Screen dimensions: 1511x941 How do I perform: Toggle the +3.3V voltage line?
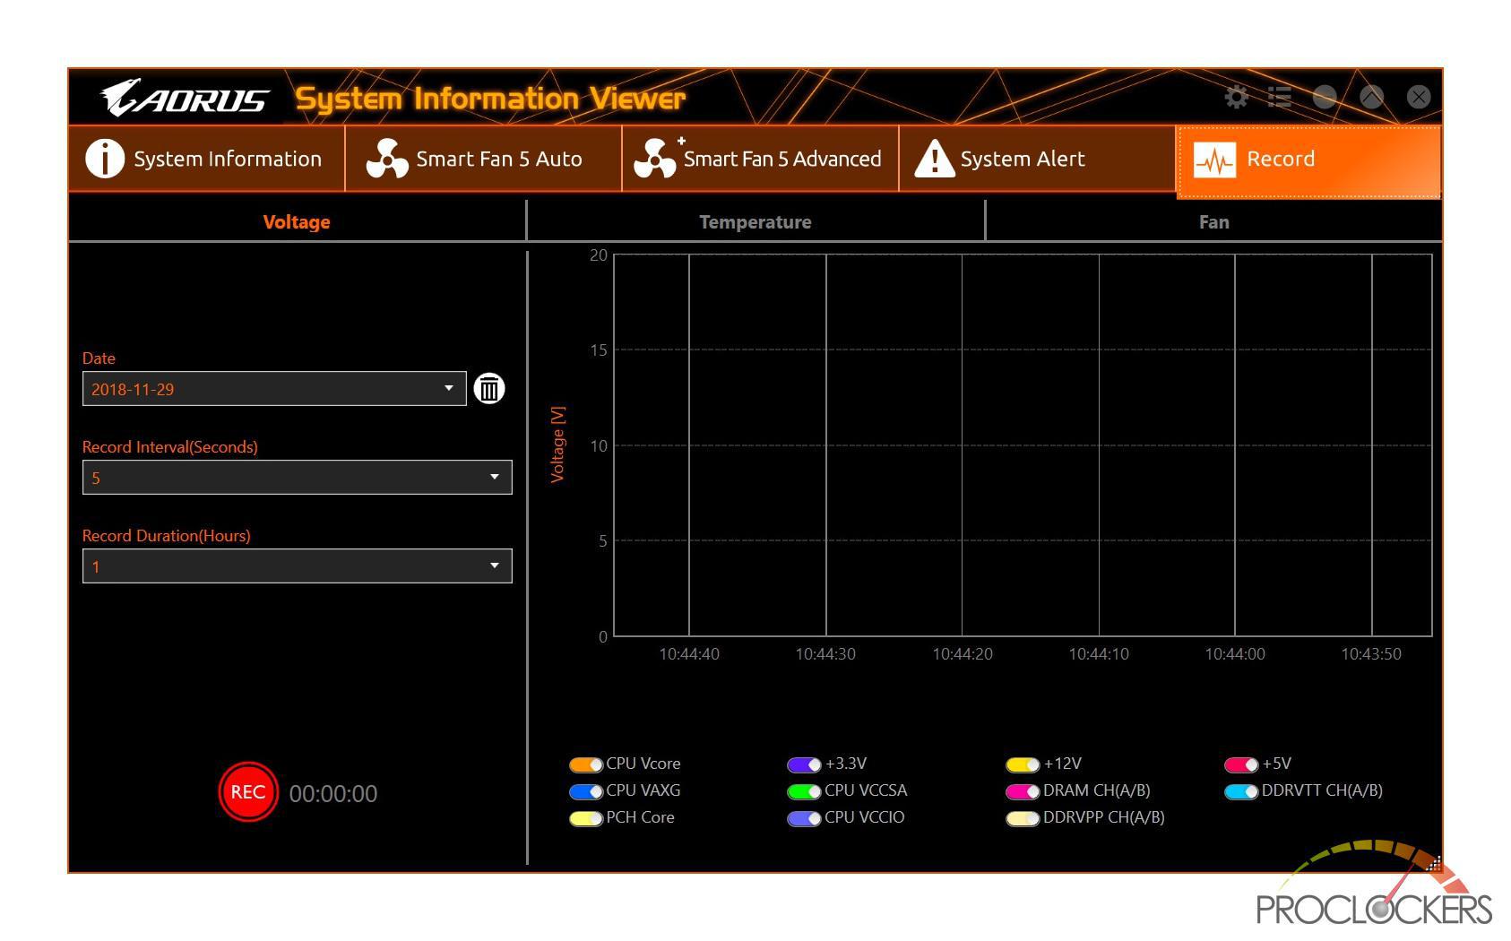(x=804, y=764)
